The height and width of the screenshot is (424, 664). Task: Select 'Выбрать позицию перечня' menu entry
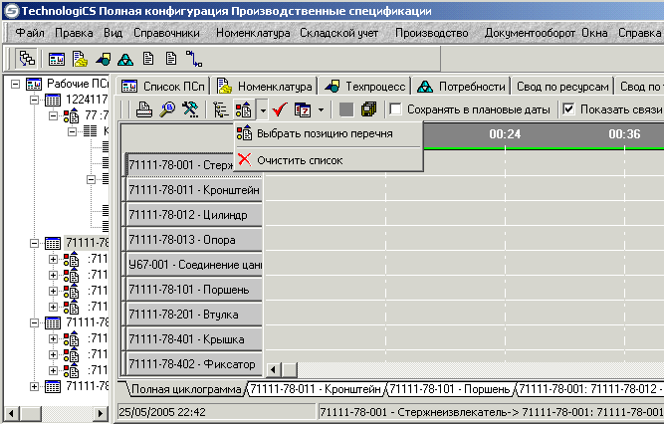[x=325, y=133]
